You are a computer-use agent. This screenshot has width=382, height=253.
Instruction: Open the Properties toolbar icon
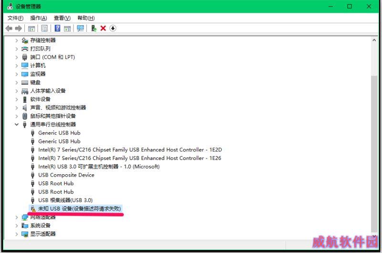(44, 29)
